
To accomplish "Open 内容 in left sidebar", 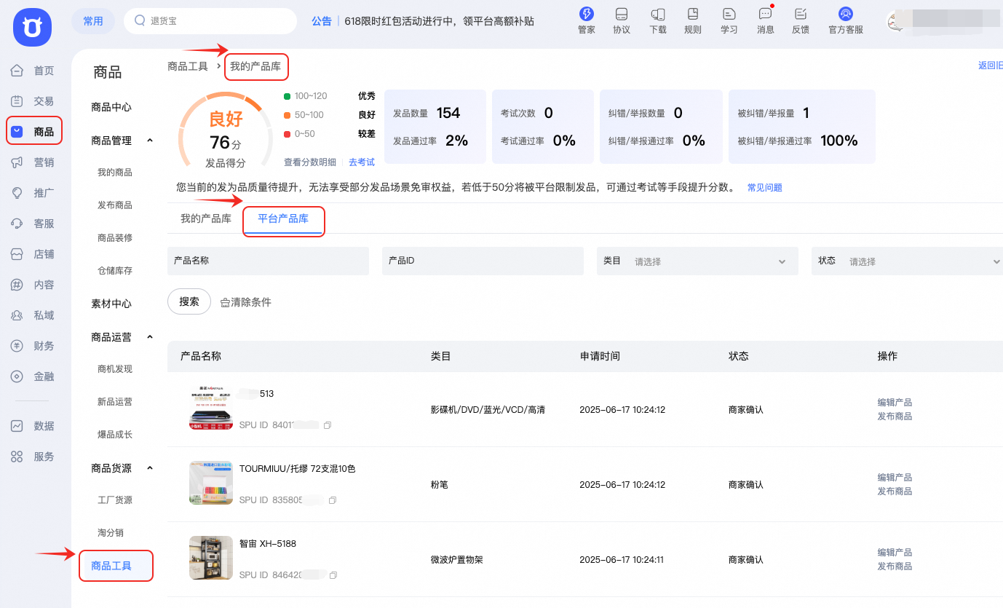I will coord(33,285).
